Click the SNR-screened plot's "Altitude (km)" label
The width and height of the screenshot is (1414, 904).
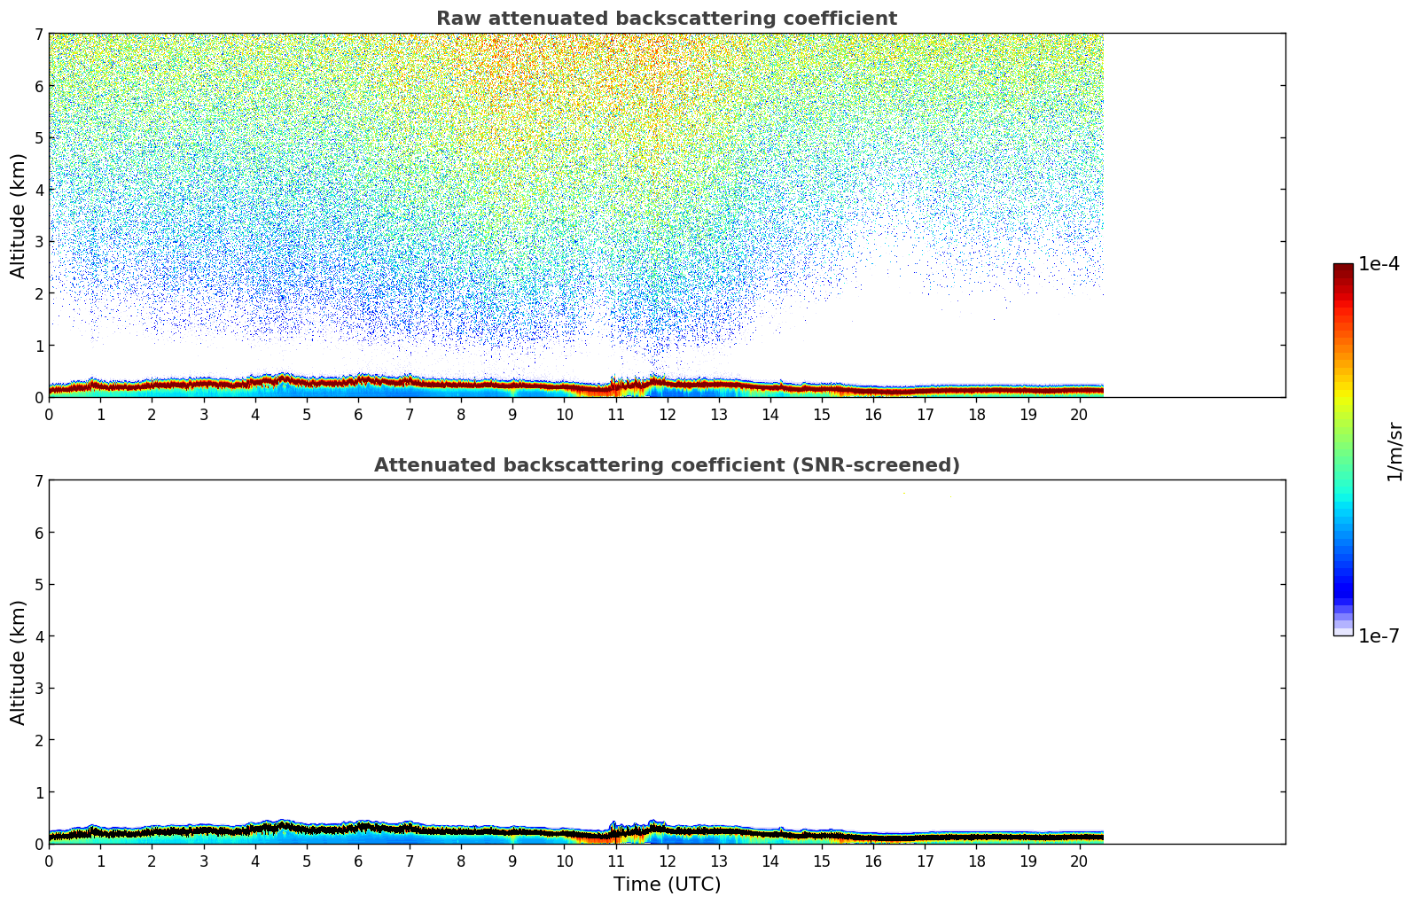[19, 662]
